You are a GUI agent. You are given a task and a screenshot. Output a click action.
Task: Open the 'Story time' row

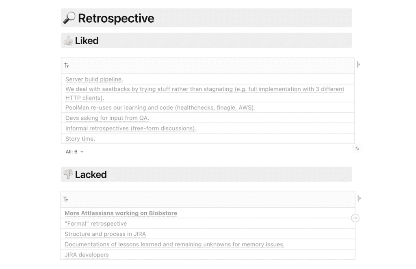point(79,139)
